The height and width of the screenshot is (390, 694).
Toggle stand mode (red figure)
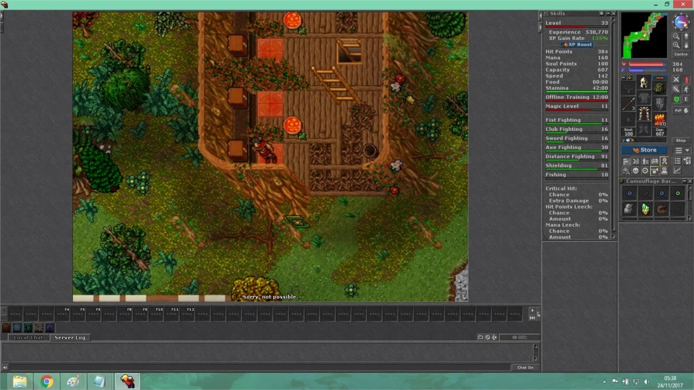click(687, 79)
